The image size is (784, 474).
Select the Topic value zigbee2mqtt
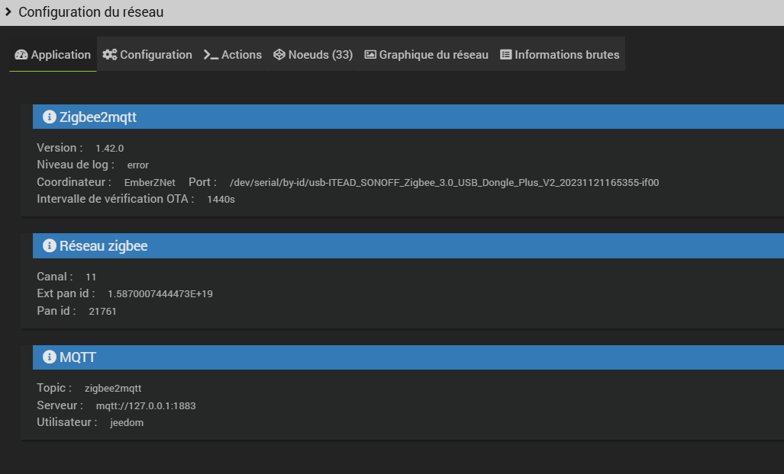tap(113, 388)
